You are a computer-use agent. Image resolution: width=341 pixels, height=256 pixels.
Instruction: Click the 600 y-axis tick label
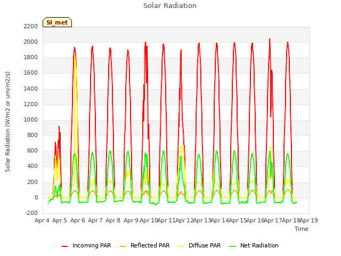point(33,150)
